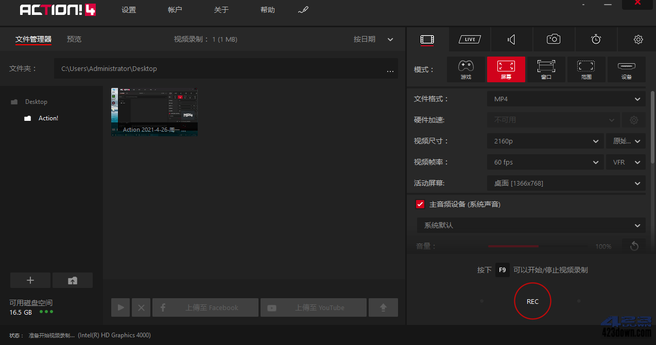
Task: Click the 上传至 YouTube button
Action: pos(313,307)
